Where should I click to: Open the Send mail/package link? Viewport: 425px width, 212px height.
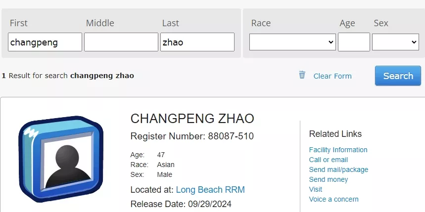click(338, 170)
